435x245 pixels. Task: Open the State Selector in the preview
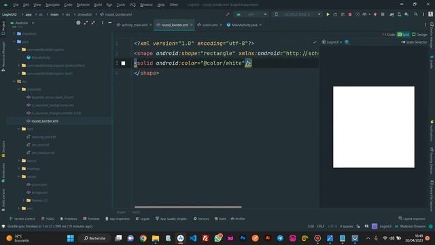pyautogui.click(x=414, y=42)
